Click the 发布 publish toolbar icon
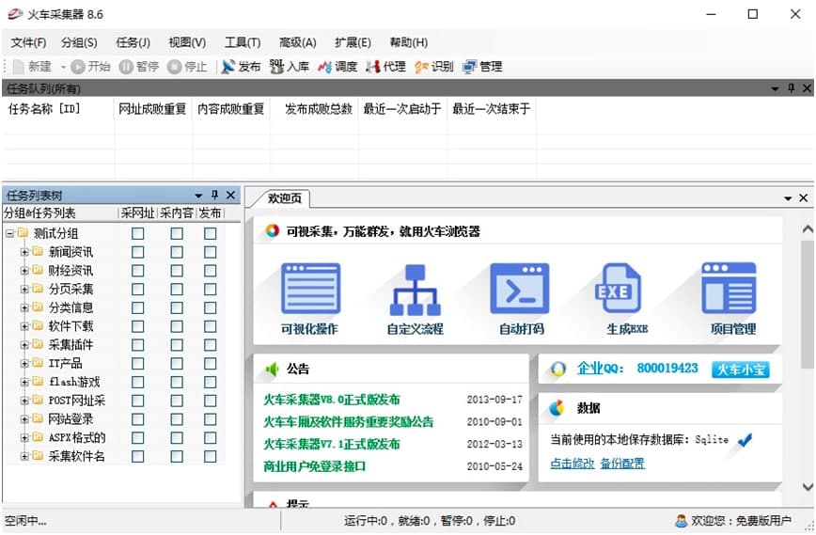816x535 pixels. pos(228,67)
